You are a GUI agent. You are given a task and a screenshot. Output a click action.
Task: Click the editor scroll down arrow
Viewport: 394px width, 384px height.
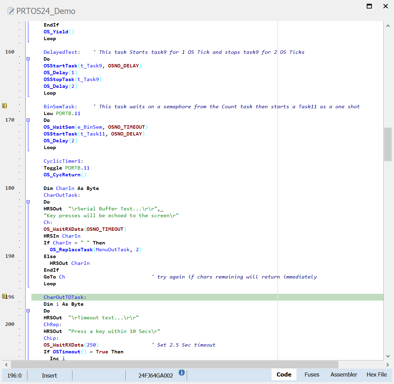pyautogui.click(x=388, y=356)
